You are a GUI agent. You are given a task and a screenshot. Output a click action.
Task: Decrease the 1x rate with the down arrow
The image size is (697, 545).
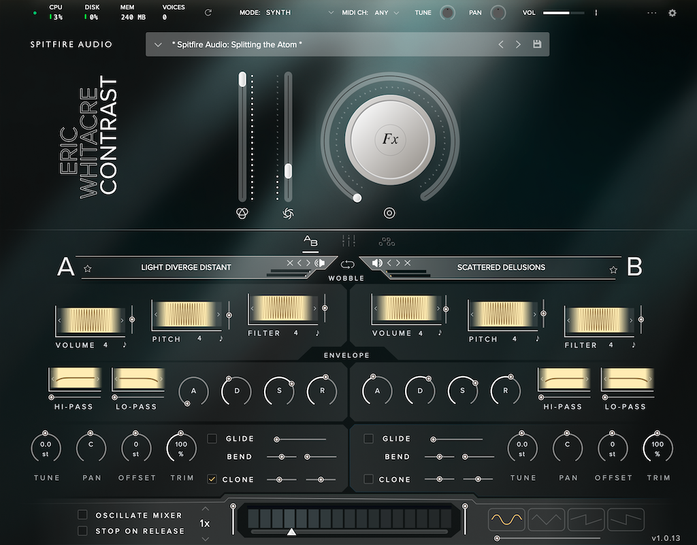coord(205,538)
